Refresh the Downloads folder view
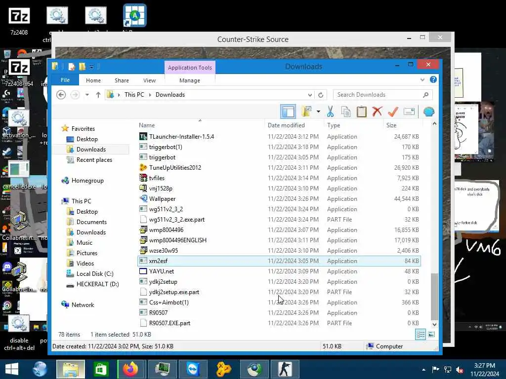506x379 pixels. click(320, 95)
